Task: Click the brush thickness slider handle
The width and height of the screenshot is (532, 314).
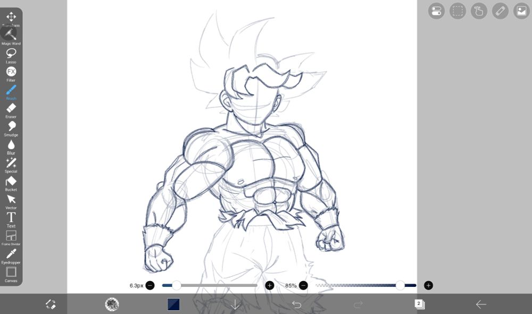Action: tap(177, 285)
